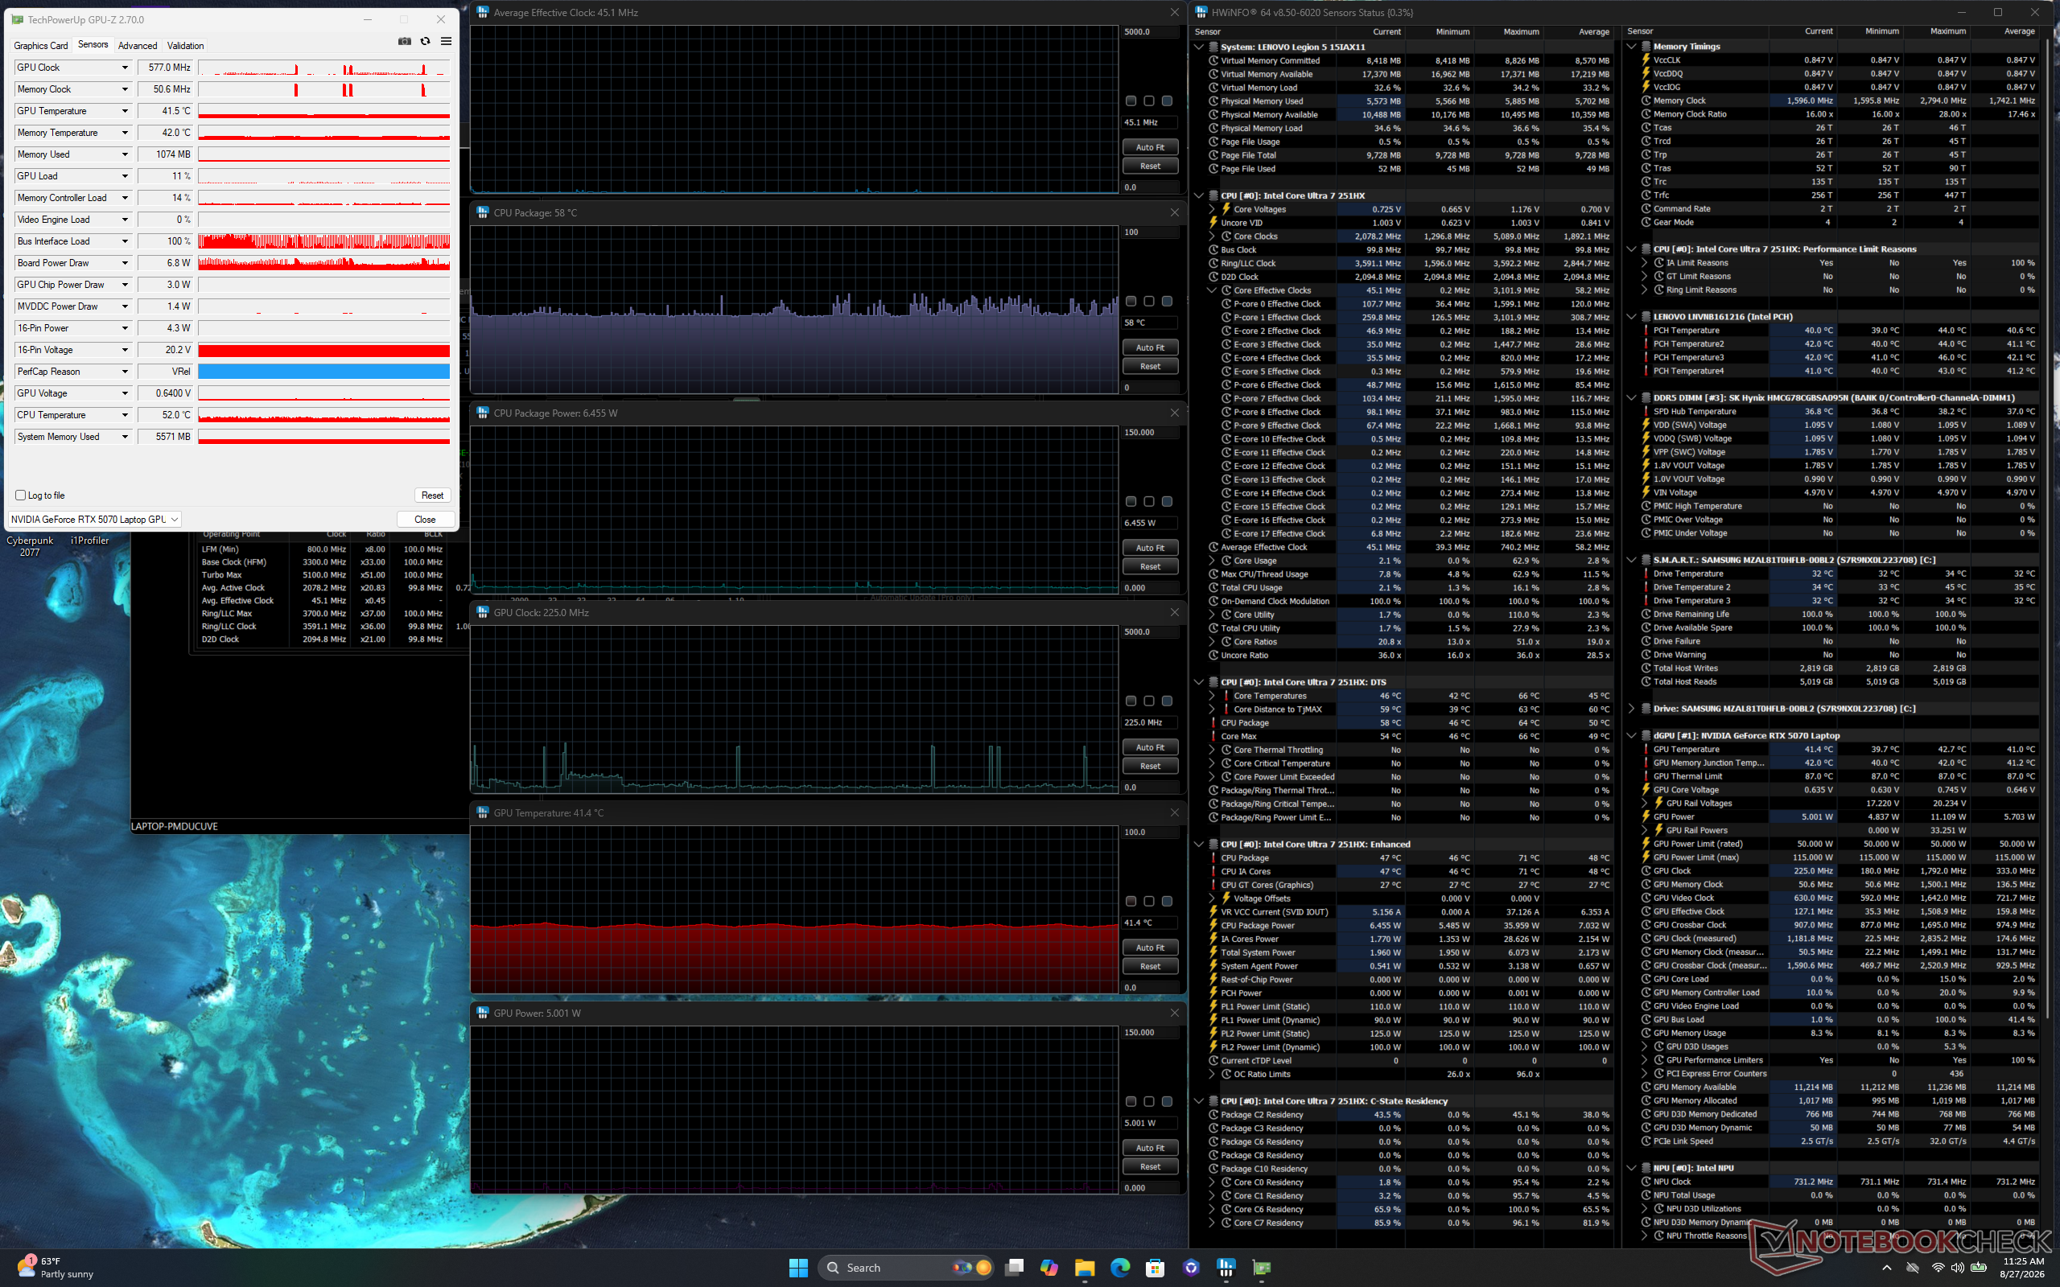This screenshot has width=2060, height=1287.
Task: Click the battery tray icon
Action: tap(1978, 1268)
